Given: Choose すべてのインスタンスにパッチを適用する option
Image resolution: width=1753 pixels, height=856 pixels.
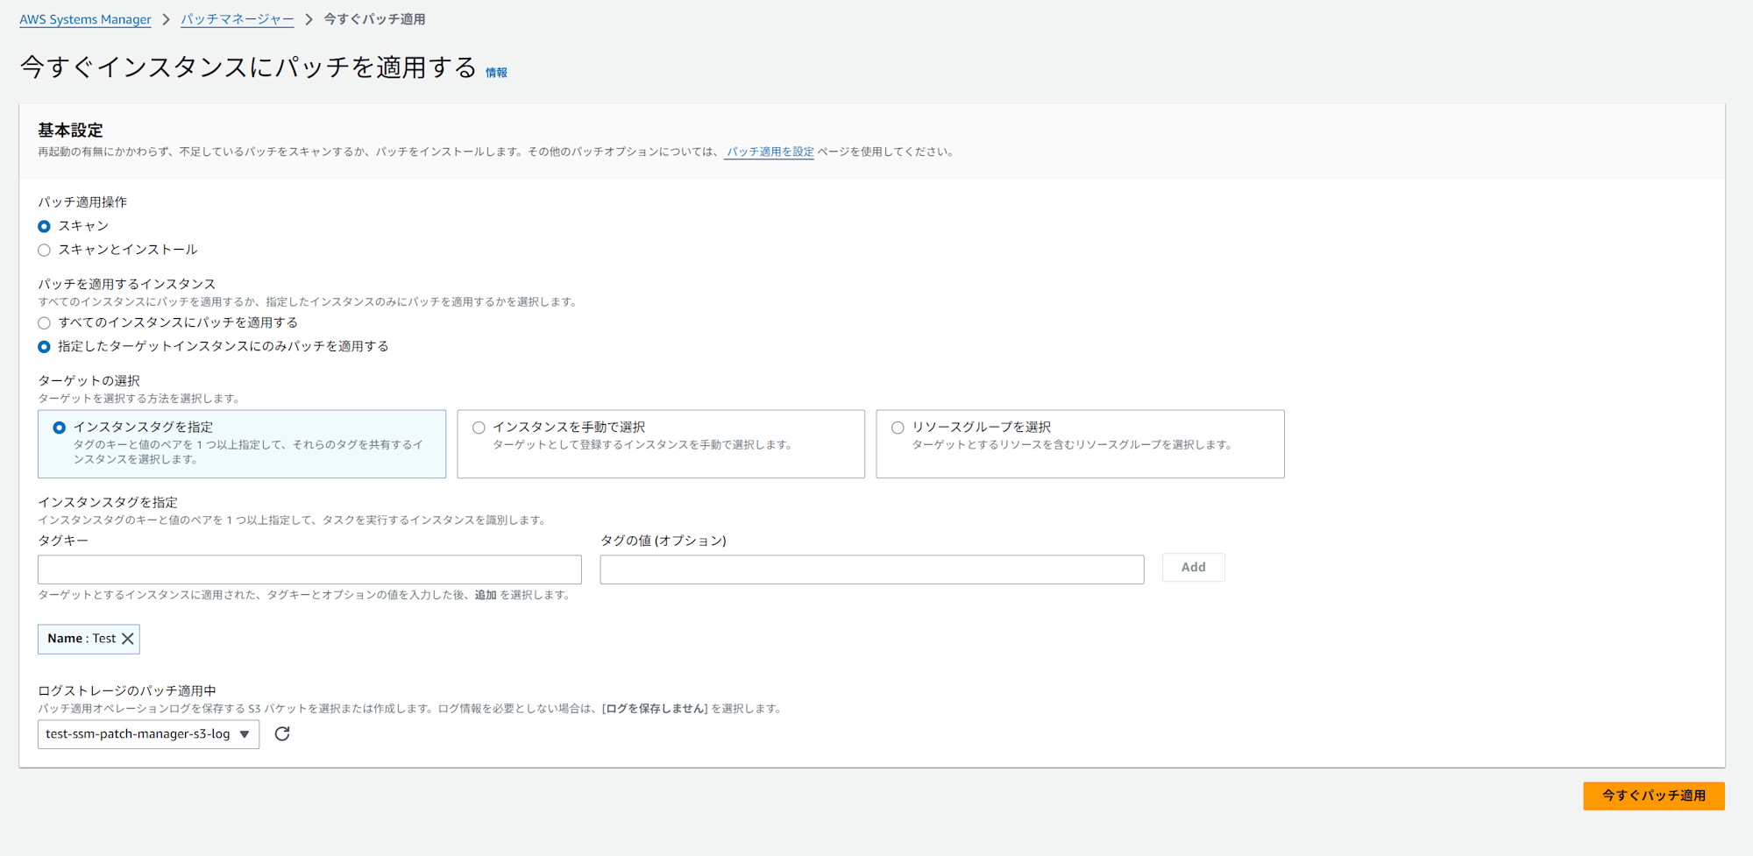Looking at the screenshot, I should (x=44, y=323).
